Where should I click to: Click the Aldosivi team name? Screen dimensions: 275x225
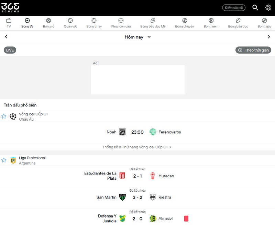click(x=166, y=219)
